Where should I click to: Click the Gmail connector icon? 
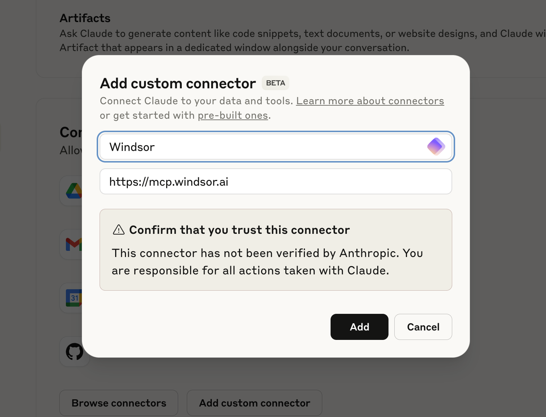click(x=73, y=244)
